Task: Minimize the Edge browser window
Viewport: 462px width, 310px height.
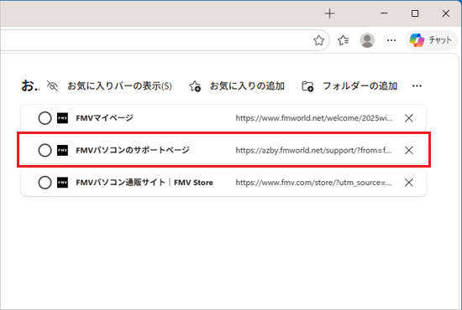Action: (384, 13)
